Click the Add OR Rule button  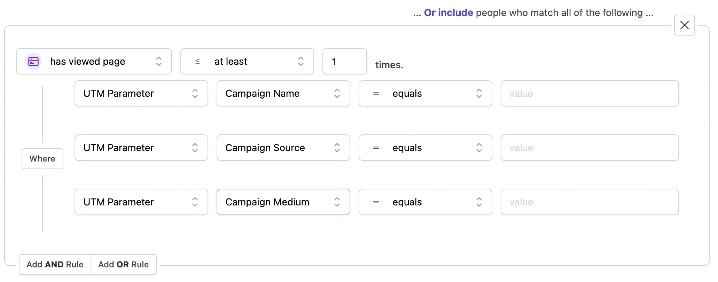click(124, 265)
